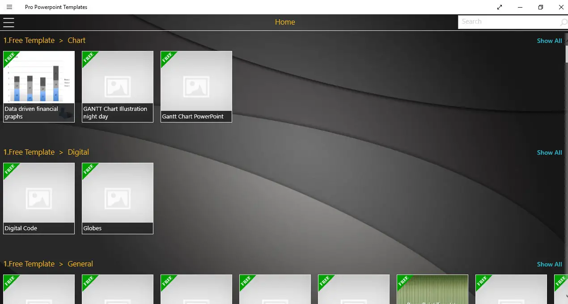Show all Chart templates
This screenshot has width=568, height=304.
click(x=549, y=41)
